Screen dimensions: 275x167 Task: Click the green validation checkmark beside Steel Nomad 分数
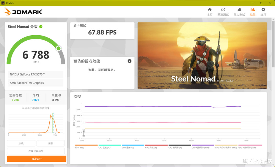(41, 27)
